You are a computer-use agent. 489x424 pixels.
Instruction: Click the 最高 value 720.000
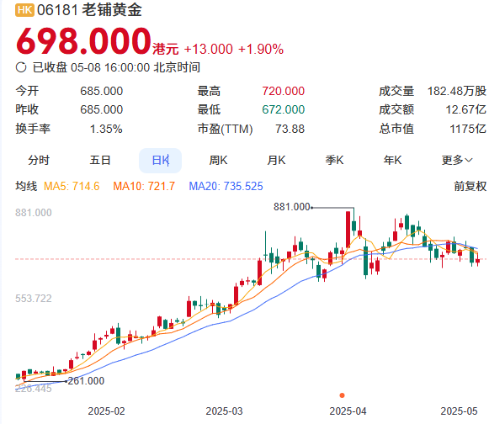pos(283,91)
